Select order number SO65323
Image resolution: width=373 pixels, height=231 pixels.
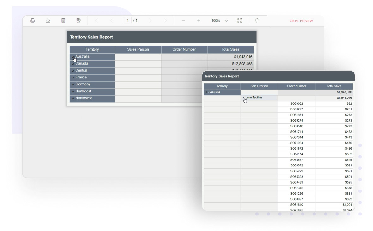(x=297, y=177)
